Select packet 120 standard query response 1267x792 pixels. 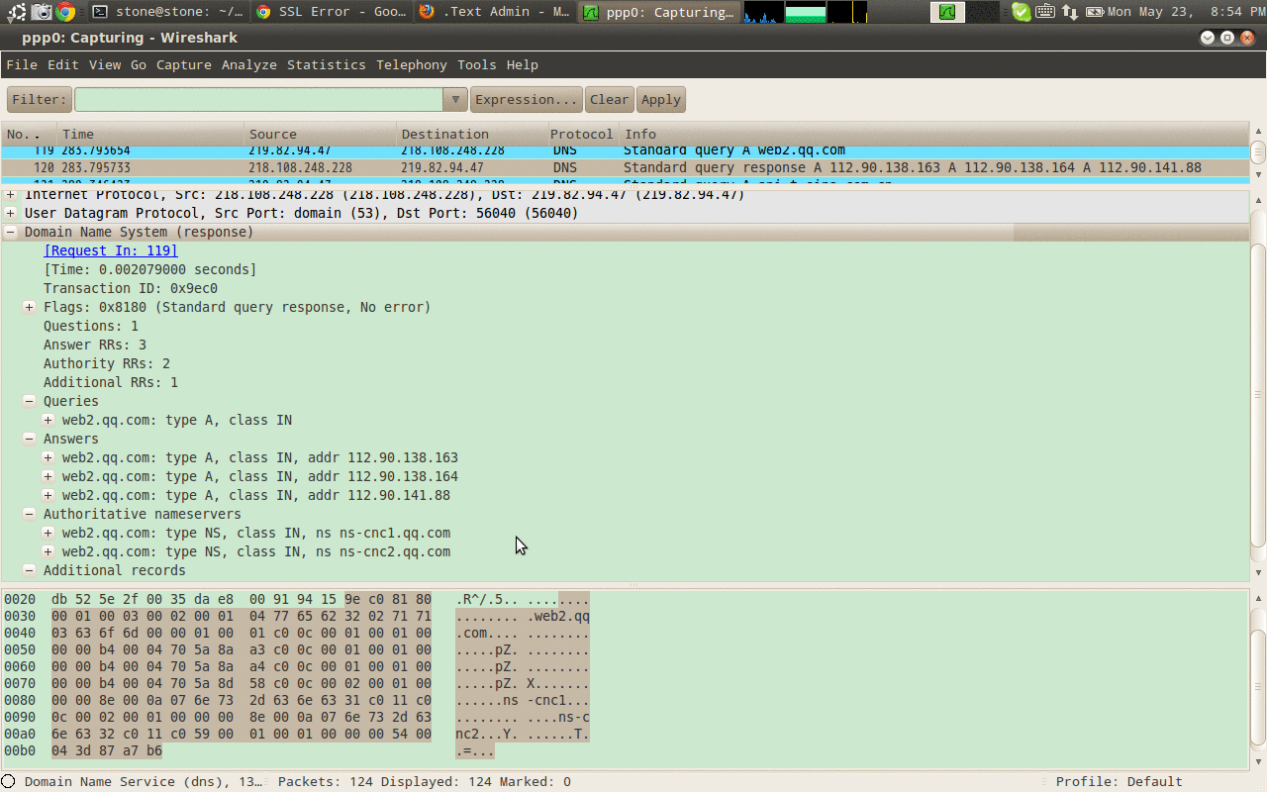point(625,168)
